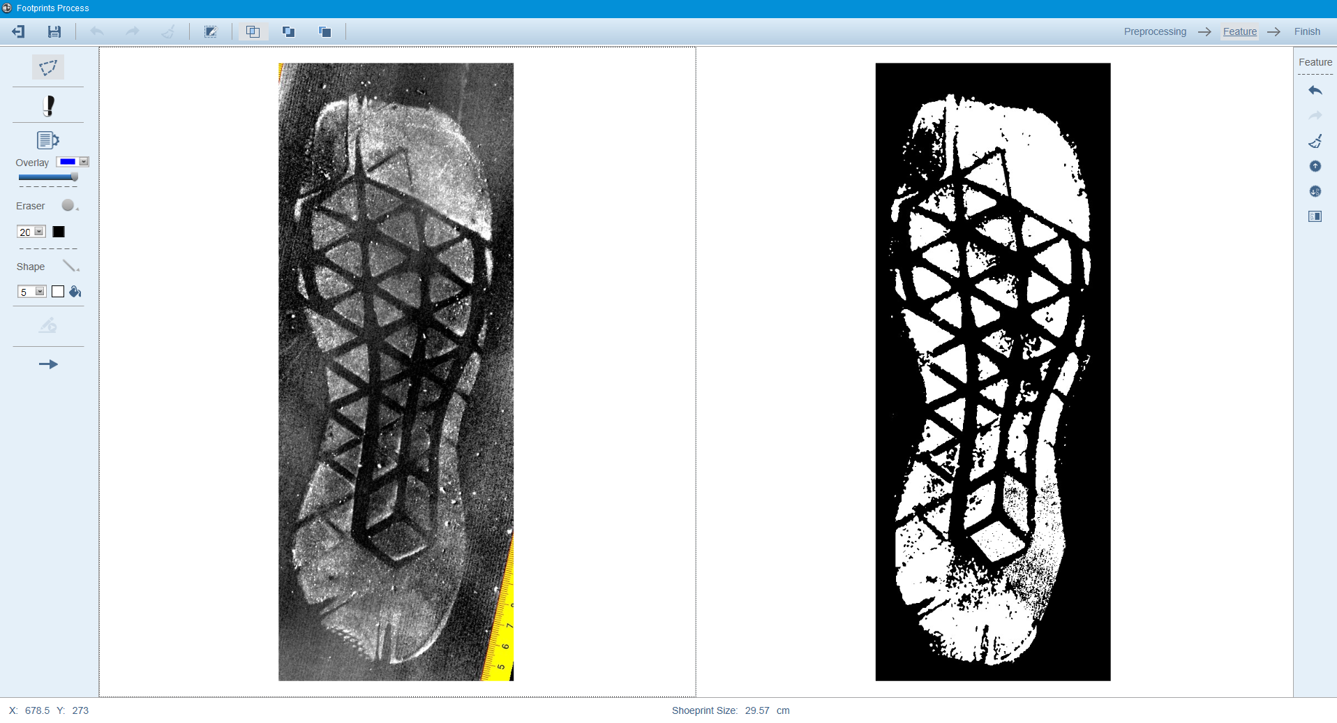This screenshot has height=723, width=1337.
Task: Select the lasso selection tool
Action: pos(48,67)
